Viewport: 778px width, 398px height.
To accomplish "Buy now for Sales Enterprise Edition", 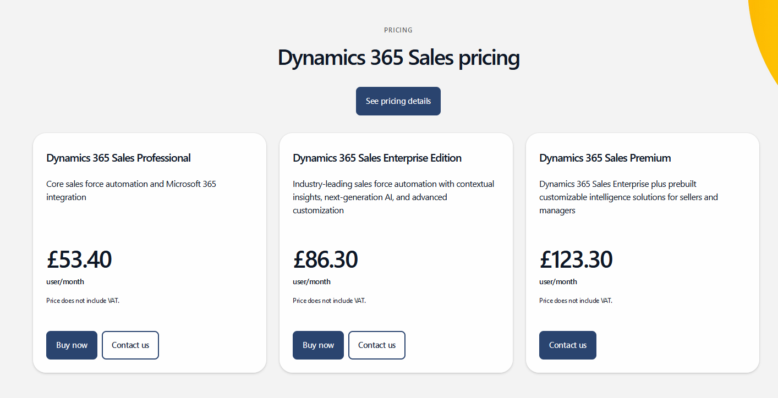I will (x=318, y=345).
